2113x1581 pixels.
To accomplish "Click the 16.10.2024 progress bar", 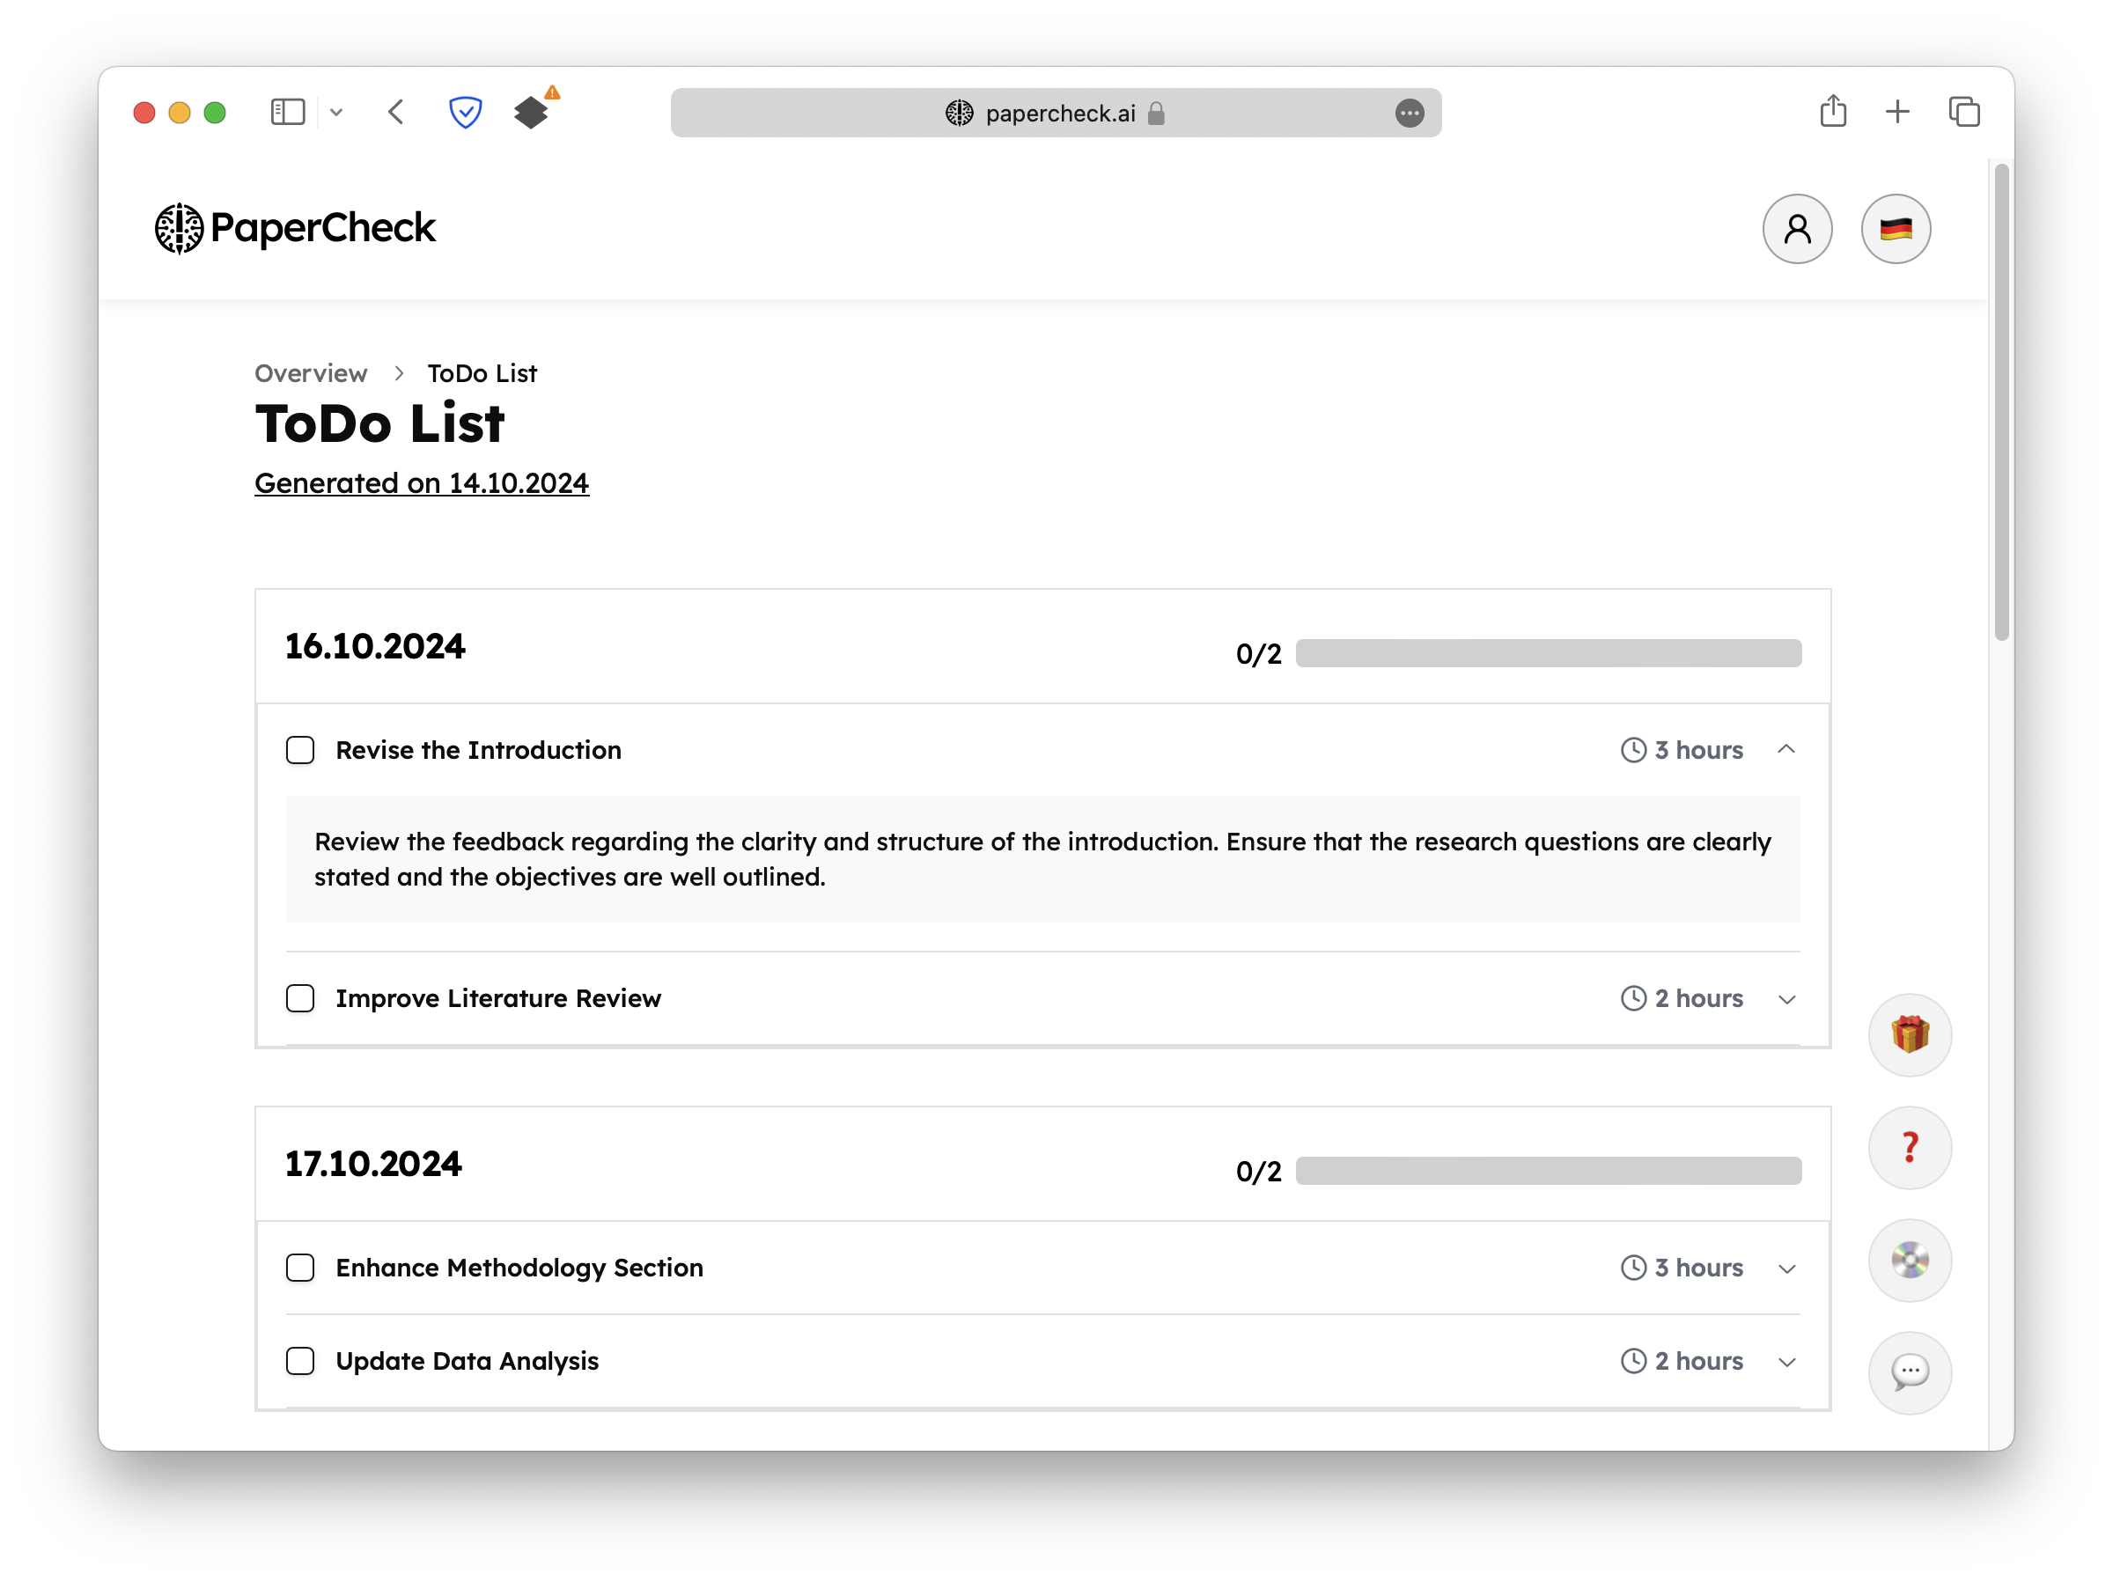I will [x=1548, y=653].
